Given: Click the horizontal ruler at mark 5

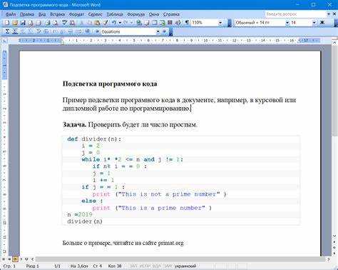Looking at the screenshot, I should pos(134,41).
